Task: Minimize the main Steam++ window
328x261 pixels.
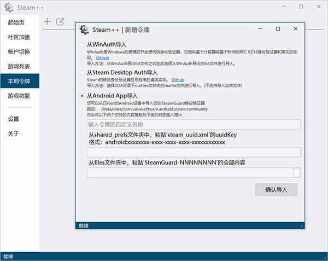Action: (283, 7)
